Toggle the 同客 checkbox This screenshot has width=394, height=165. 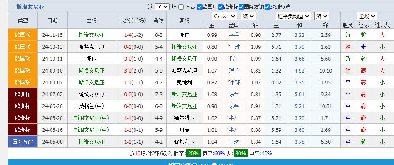click(181, 7)
